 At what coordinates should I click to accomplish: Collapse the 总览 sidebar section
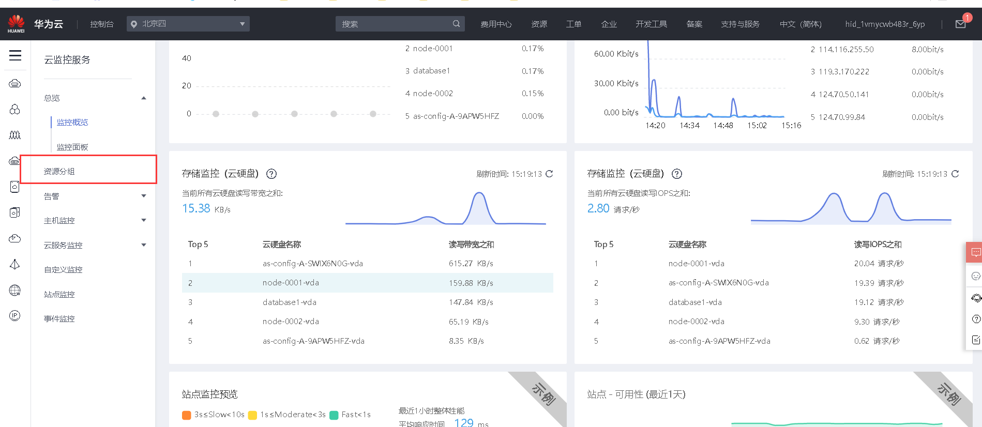pos(144,98)
